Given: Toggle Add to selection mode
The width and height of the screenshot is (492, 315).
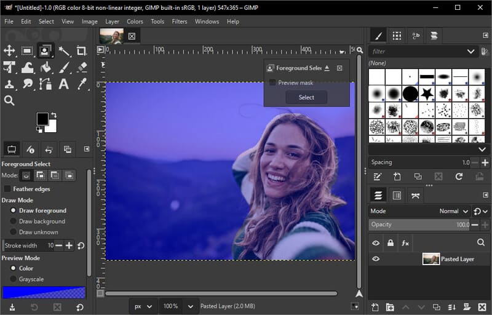Looking at the screenshot, I should [x=41, y=175].
